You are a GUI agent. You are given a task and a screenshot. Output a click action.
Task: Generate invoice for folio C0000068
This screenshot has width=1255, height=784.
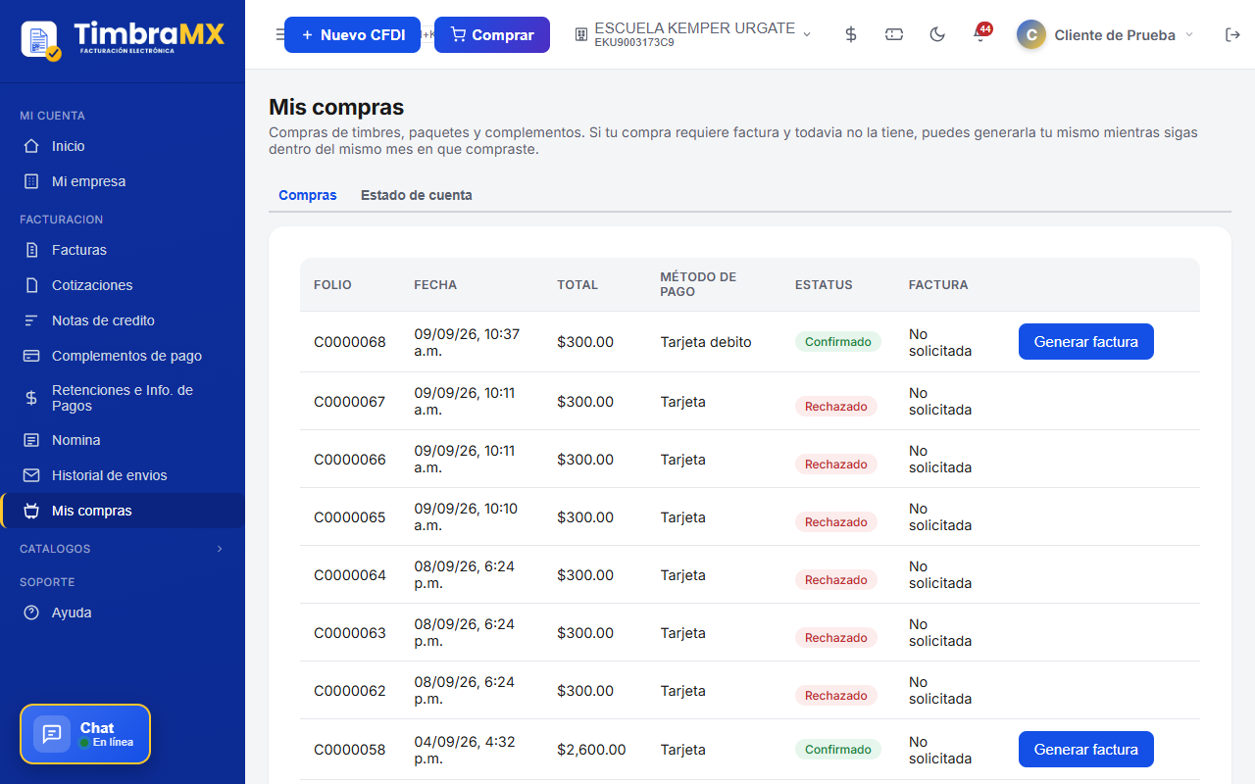point(1086,342)
